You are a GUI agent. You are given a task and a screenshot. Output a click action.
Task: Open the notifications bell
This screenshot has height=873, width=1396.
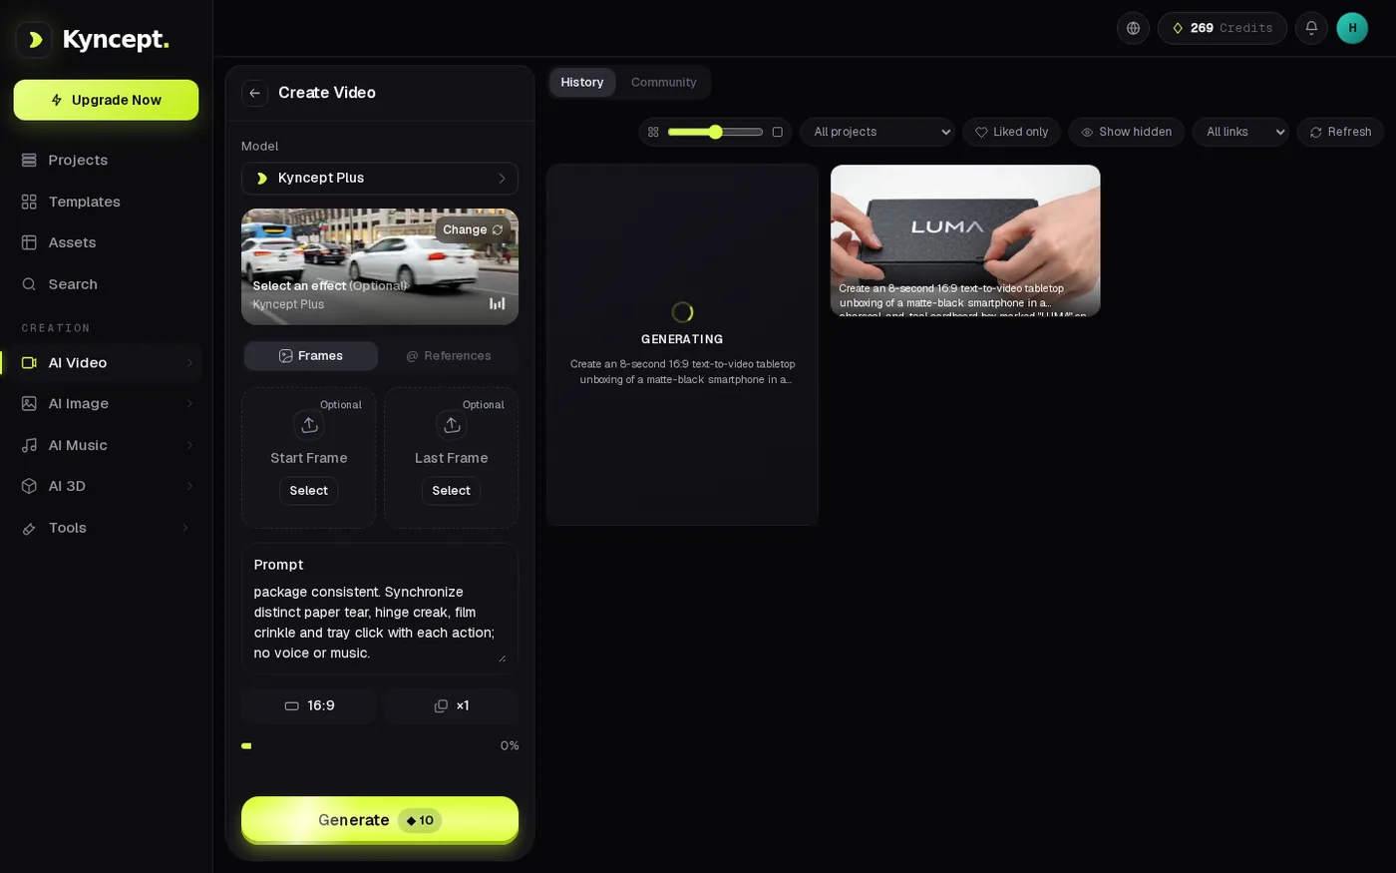click(x=1311, y=28)
